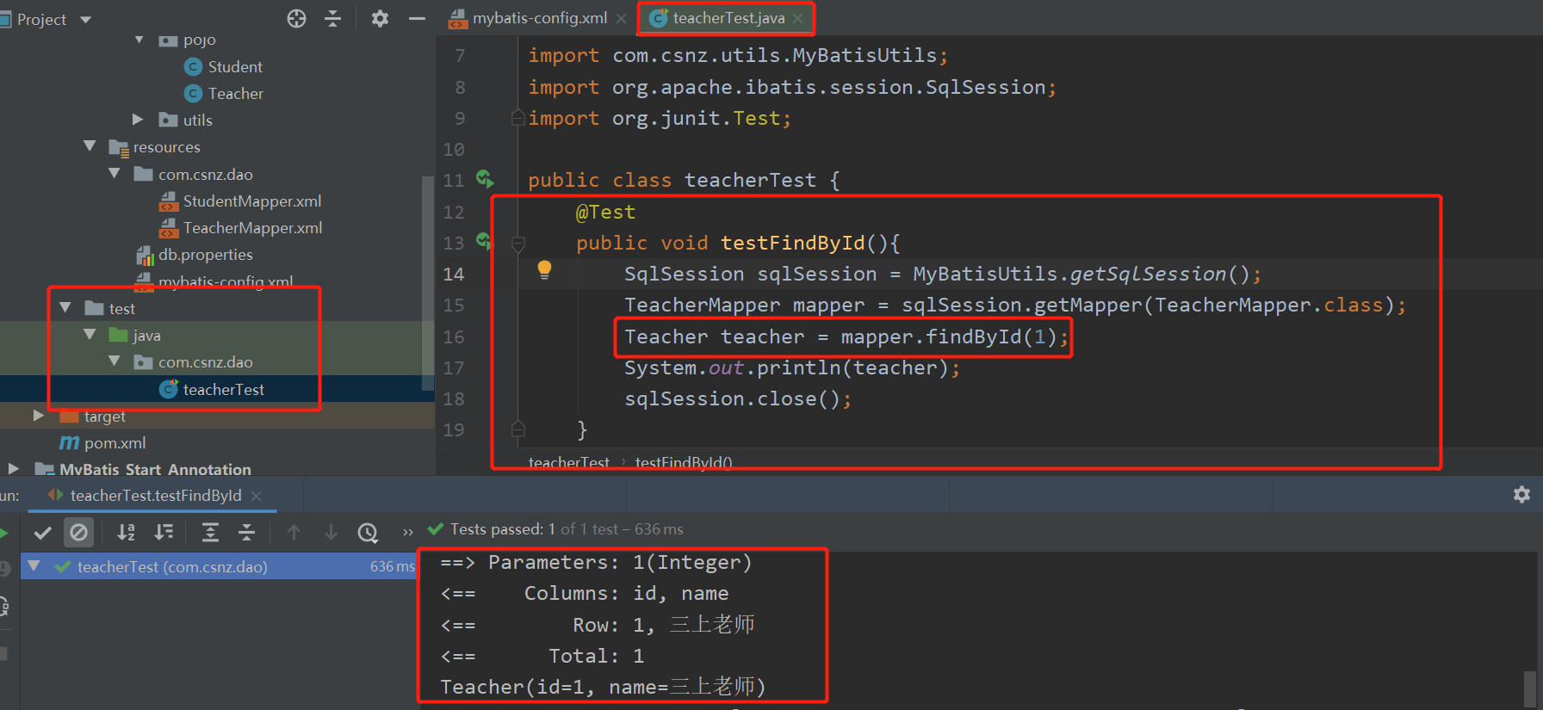Close the teacherTest.java tab

(x=798, y=18)
